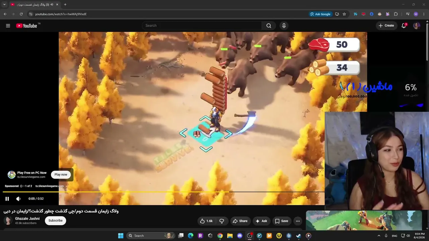Open Ghazale Jashni channel avatar
The height and width of the screenshot is (241, 429).
click(x=8, y=221)
